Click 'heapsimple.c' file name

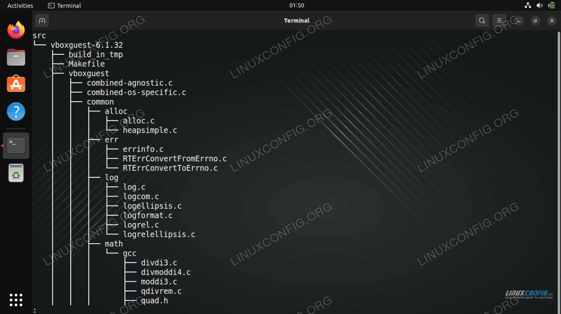[150, 130]
